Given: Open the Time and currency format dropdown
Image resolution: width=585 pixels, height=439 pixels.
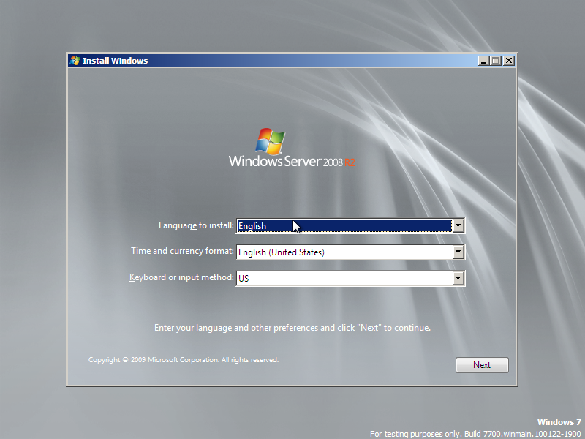Looking at the screenshot, I should click(x=458, y=252).
